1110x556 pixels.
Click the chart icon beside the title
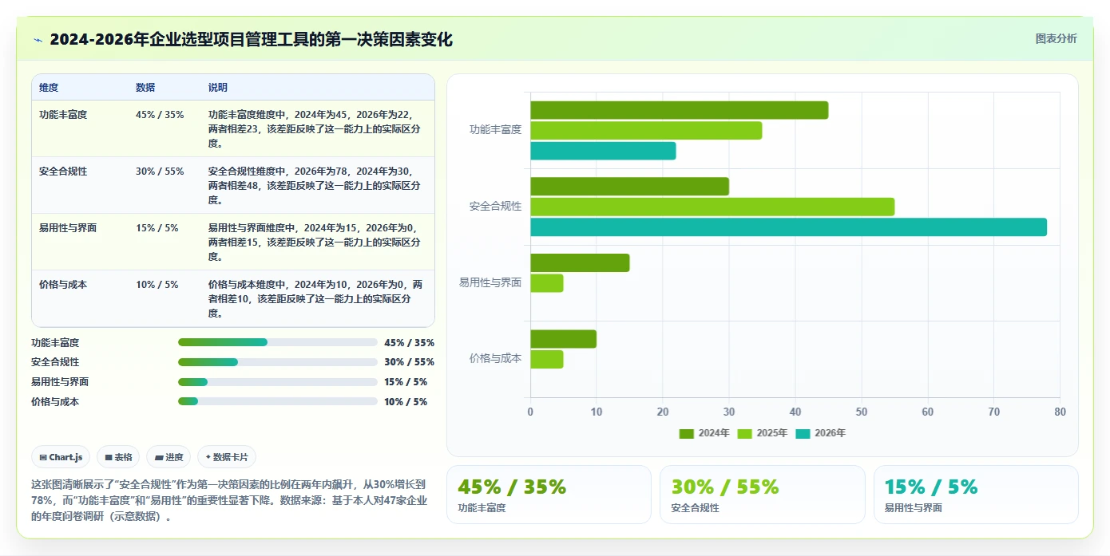coord(38,40)
